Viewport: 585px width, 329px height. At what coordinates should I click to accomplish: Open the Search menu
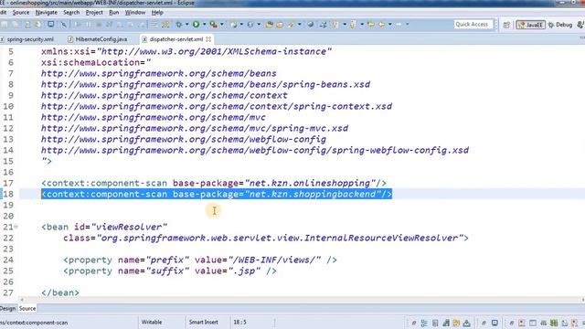[x=71, y=12]
